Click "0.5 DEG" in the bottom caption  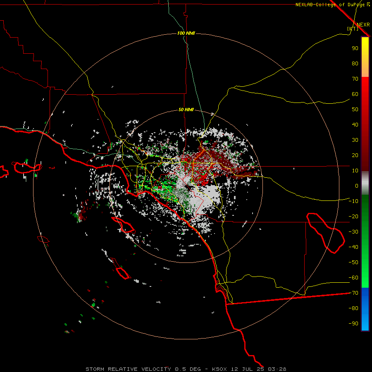(x=188, y=369)
